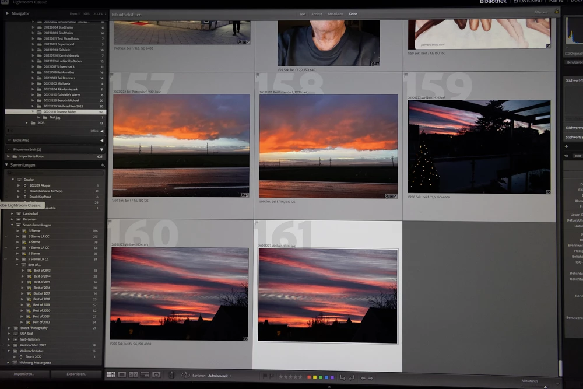Click the filter lock icon
The height and width of the screenshot is (389, 583).
pos(557,12)
